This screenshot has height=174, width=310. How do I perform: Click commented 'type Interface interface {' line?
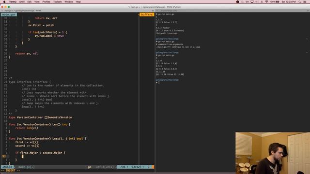point(30,82)
